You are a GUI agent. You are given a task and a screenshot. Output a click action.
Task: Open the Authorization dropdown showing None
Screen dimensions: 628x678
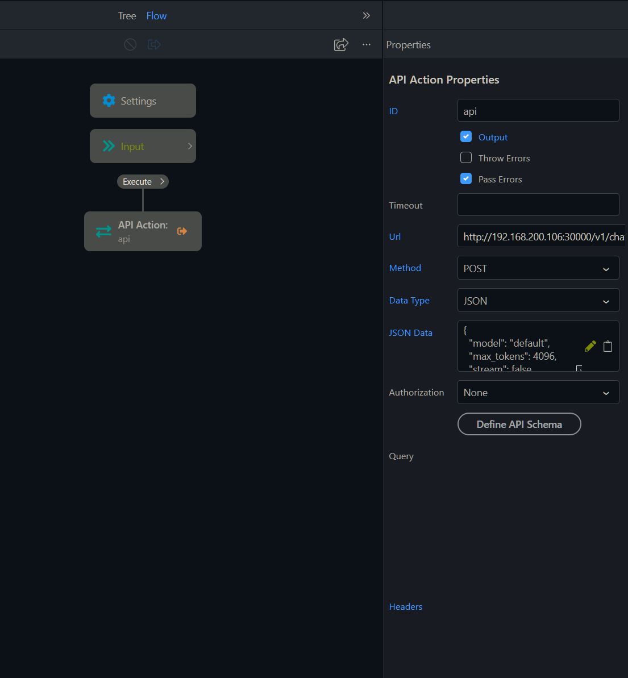click(538, 392)
